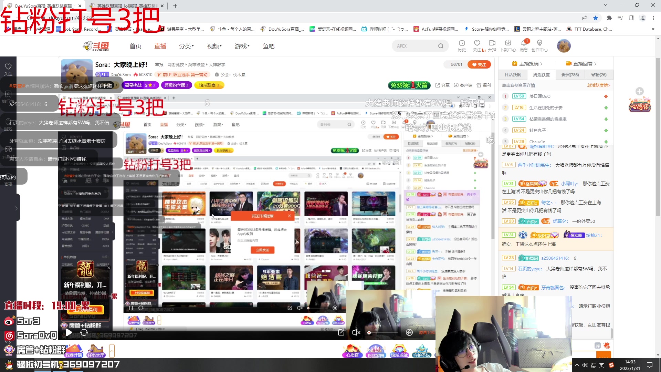661x372 pixels.
Task: Open the browser extensions puzzle icon
Action: 609,18
